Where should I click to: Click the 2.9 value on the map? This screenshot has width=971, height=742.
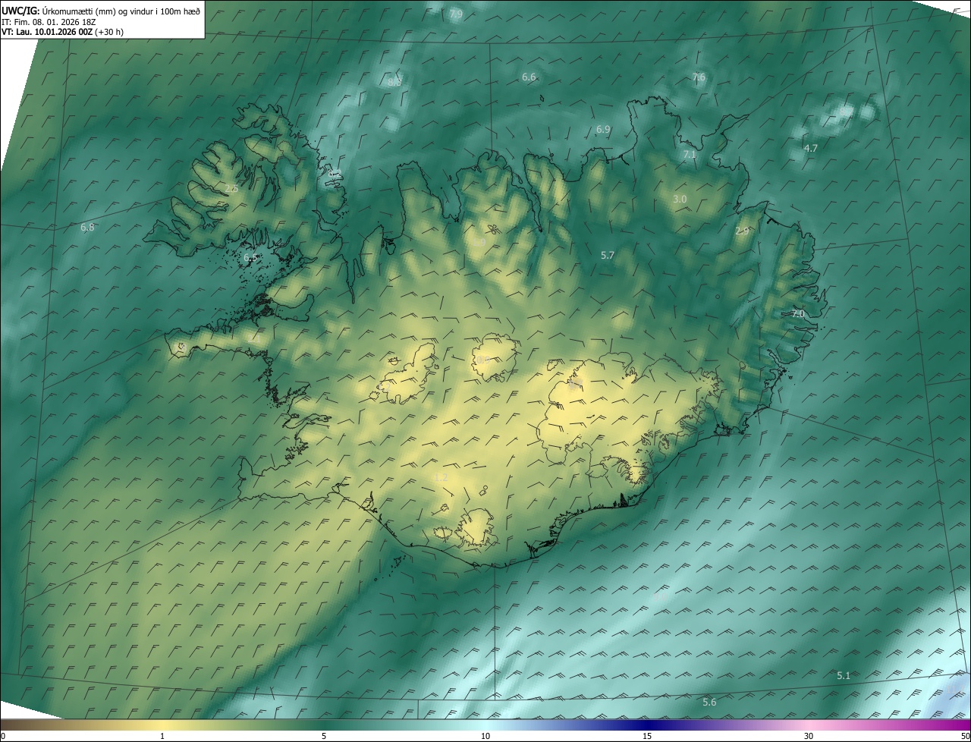coord(742,231)
